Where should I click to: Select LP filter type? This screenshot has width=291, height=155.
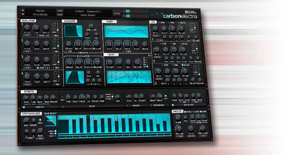coord(147,58)
